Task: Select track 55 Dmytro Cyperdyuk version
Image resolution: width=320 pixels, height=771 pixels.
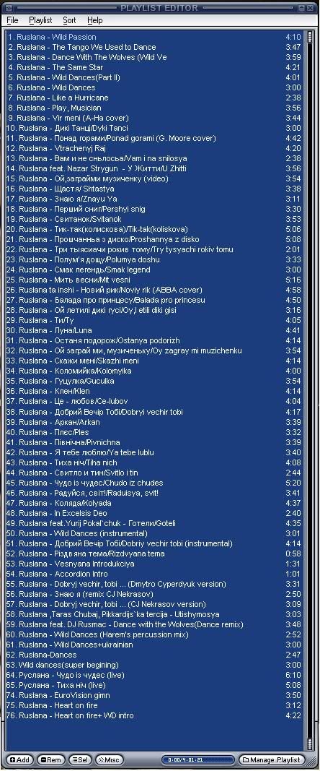Action: 155,584
